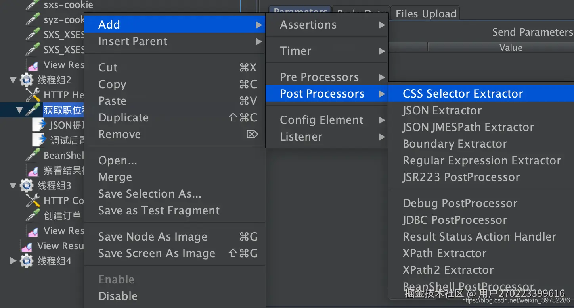
Task: Click the gear icon beside 线程组3
Action: pyautogui.click(x=27, y=185)
